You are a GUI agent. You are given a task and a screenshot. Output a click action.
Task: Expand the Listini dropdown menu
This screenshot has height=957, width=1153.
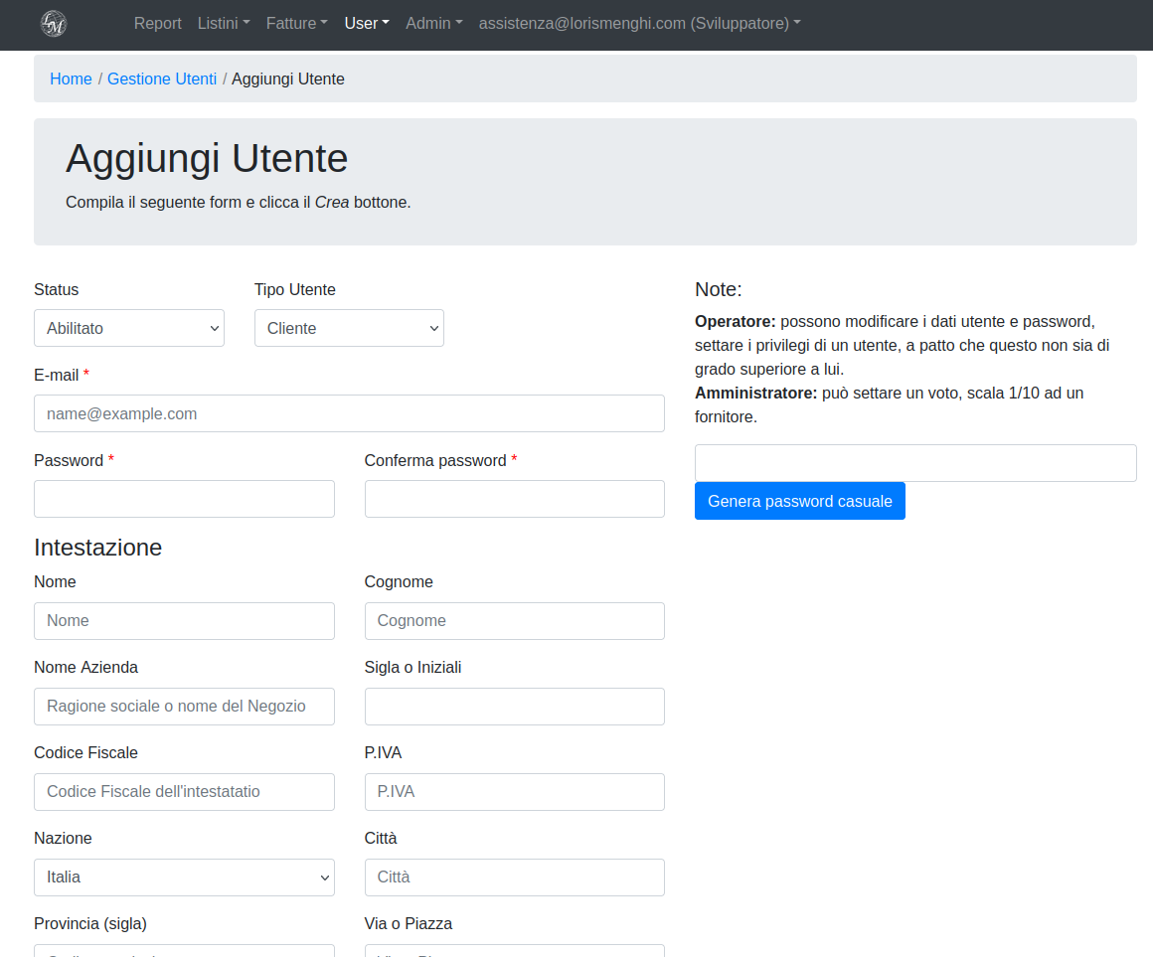224,24
